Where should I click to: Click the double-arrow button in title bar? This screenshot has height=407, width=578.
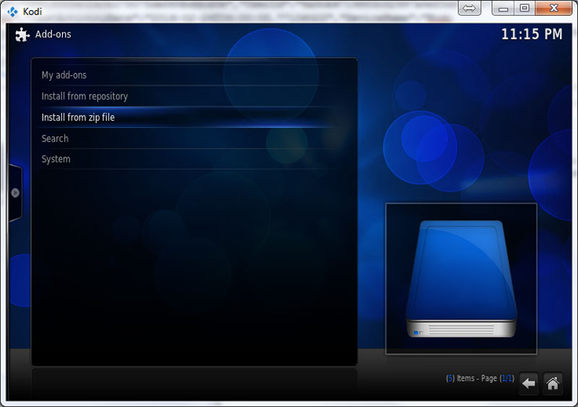(x=469, y=8)
